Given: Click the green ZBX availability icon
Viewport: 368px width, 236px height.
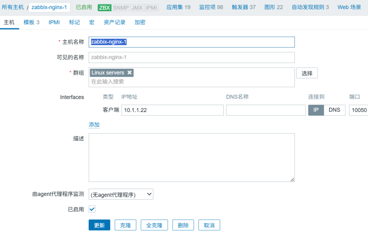Looking at the screenshot, I should pyautogui.click(x=104, y=8).
